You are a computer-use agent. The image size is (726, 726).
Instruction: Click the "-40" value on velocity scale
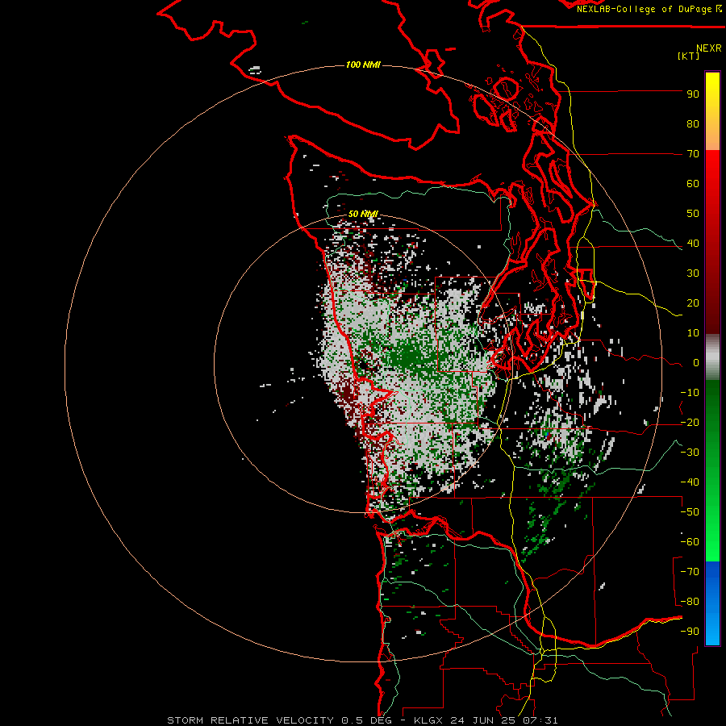[x=690, y=482]
